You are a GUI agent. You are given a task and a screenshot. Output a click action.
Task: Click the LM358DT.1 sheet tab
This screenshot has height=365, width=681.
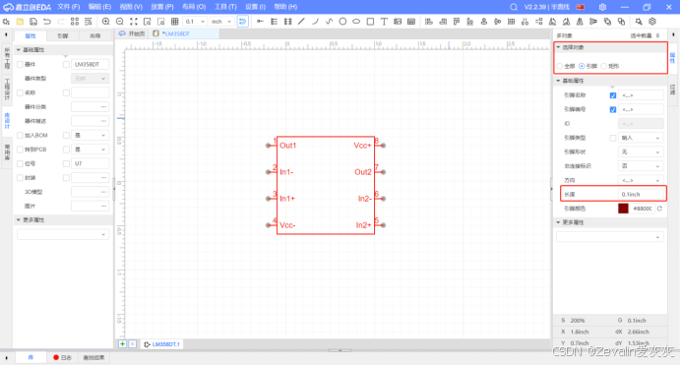161,344
